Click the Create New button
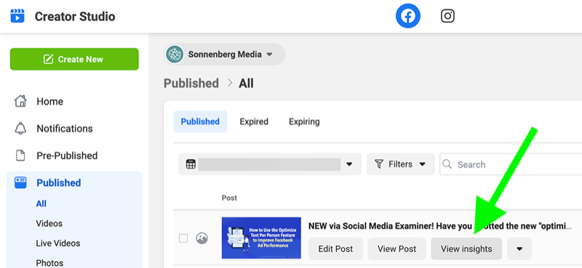The image size is (582, 268). pyautogui.click(x=74, y=59)
